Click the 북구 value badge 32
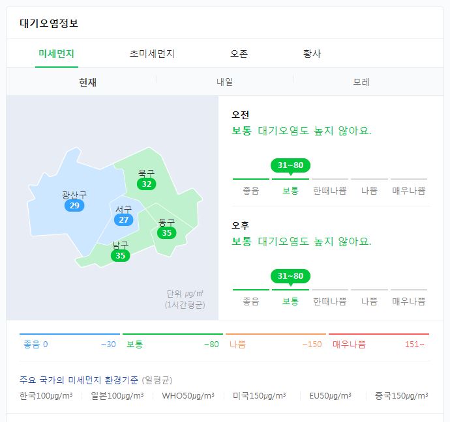450x422 pixels. [146, 184]
